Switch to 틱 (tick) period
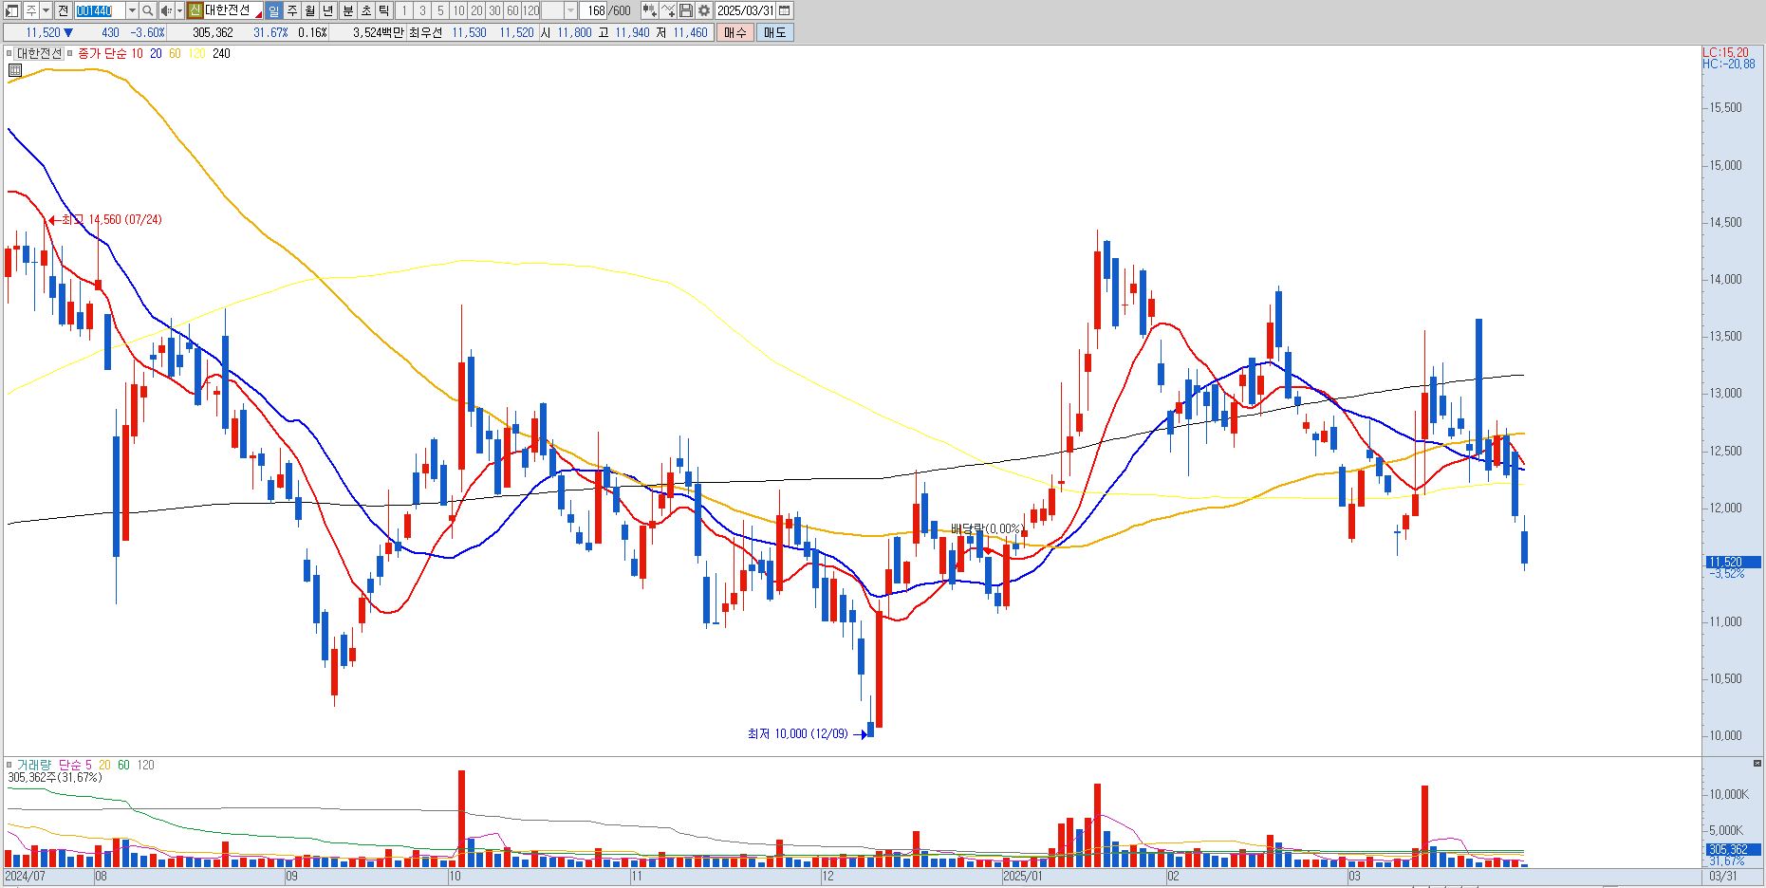 pos(383,10)
